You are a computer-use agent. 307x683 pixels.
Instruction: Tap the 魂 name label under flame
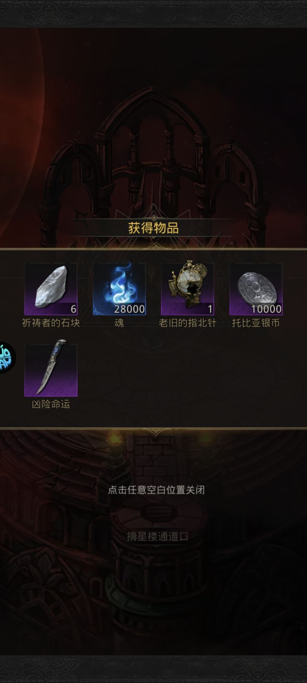tap(119, 323)
